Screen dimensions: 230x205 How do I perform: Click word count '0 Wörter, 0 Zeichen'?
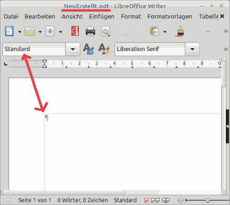click(x=83, y=200)
